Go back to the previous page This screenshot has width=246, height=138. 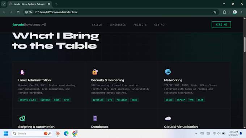(4, 12)
